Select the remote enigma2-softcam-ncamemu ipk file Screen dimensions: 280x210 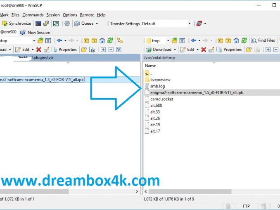click(194, 92)
